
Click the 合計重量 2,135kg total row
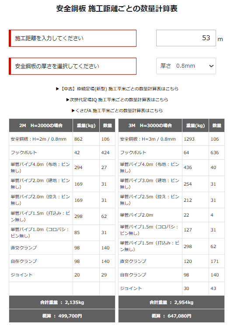pos(62,302)
